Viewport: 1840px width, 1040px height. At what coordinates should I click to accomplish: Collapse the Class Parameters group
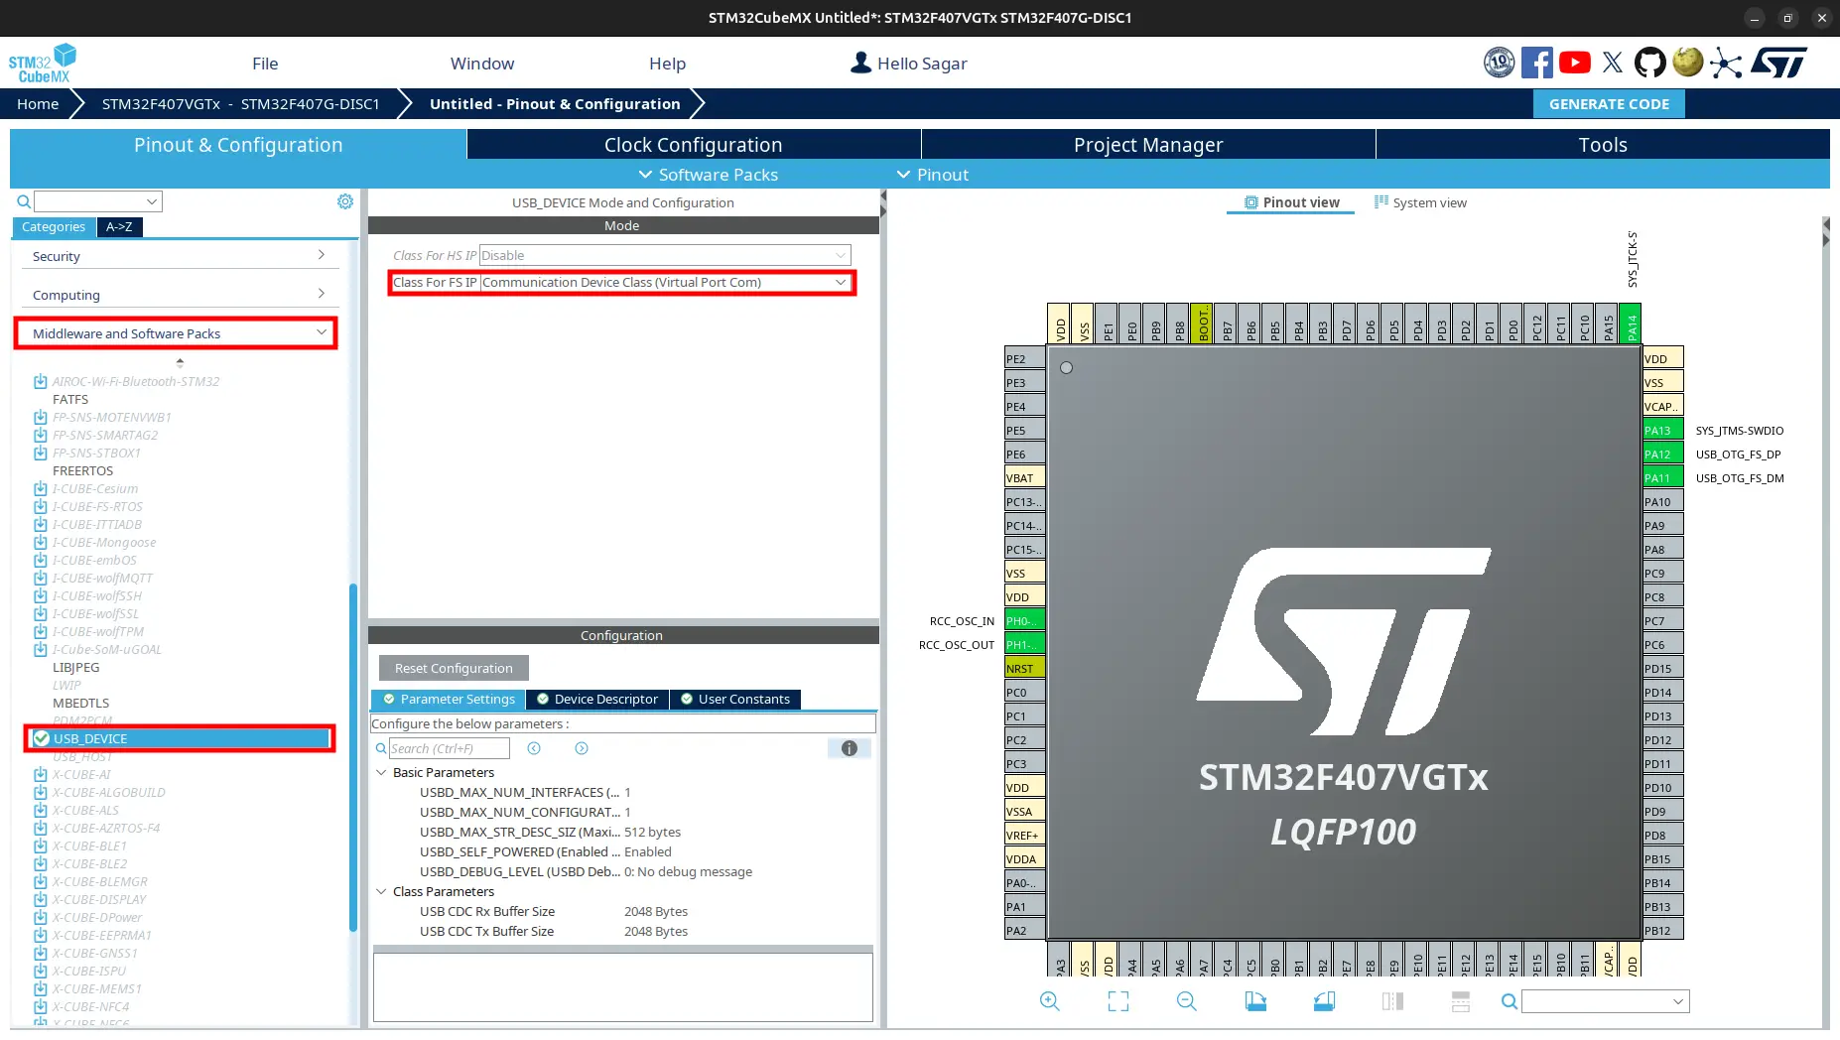point(381,891)
